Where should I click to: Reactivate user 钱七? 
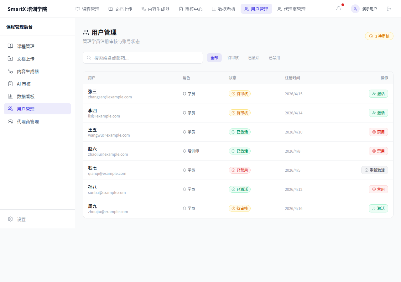[374, 170]
